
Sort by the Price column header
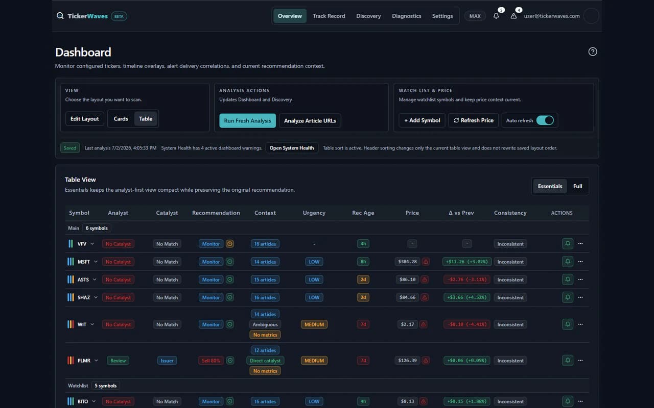(x=412, y=213)
